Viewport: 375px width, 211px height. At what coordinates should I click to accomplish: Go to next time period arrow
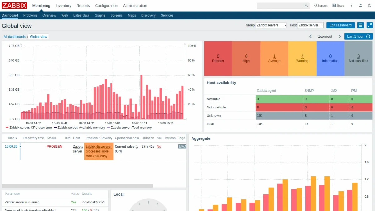tap(340, 37)
